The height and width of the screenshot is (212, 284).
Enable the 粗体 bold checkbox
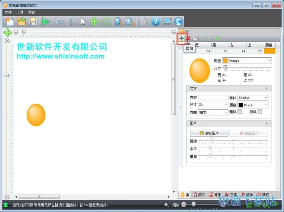tap(240, 112)
